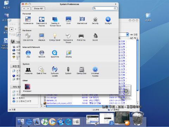Open Network preferences
This screenshot has height=127, width=169.
[x=42, y=54]
